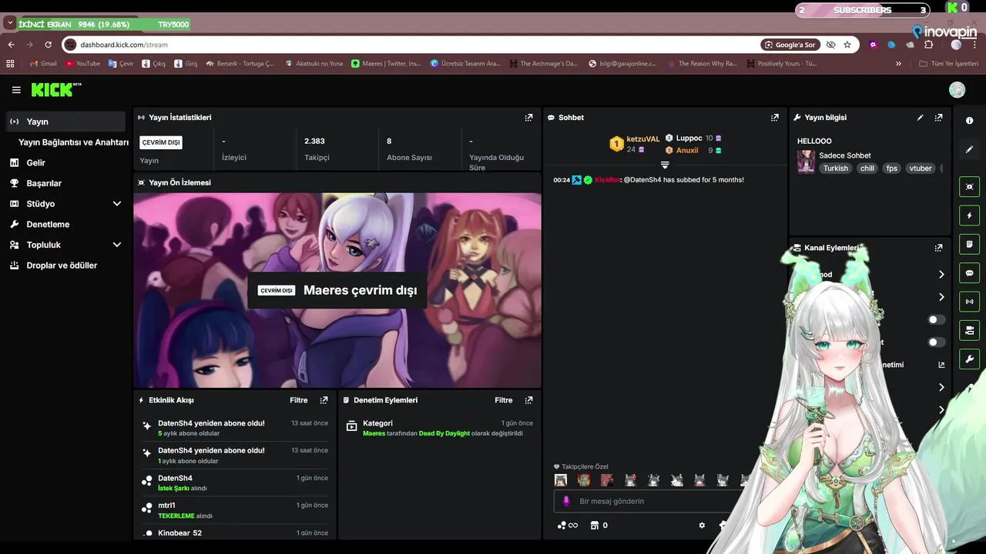Bookmark the page with the star icon
986x554 pixels.
pyautogui.click(x=847, y=45)
